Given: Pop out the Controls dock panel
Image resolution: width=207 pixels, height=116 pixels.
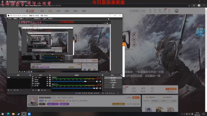Looking at the screenshot, I should [121, 75].
